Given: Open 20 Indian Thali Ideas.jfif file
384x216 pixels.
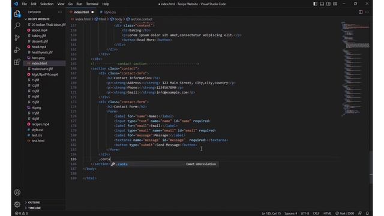Looking at the screenshot, I should [x=48, y=25].
